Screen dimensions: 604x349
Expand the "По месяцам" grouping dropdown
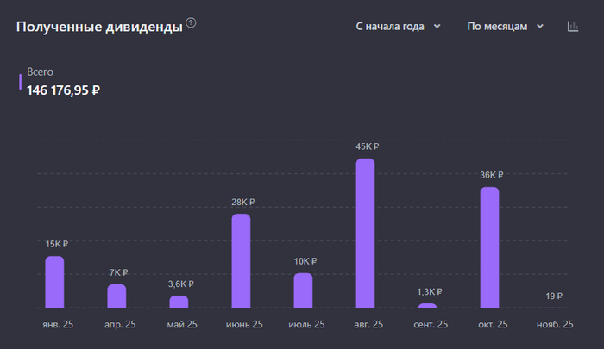505,27
